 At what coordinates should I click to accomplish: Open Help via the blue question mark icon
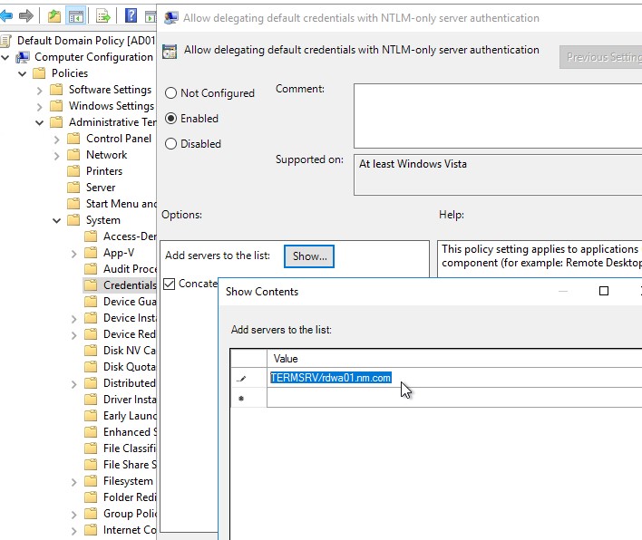coord(131,16)
